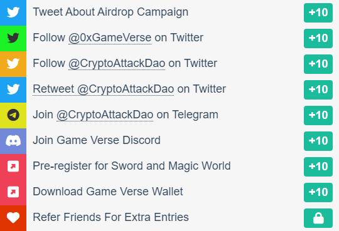
Task: Click the arrow icon beside Pre-register for Sword
Action: (13, 167)
